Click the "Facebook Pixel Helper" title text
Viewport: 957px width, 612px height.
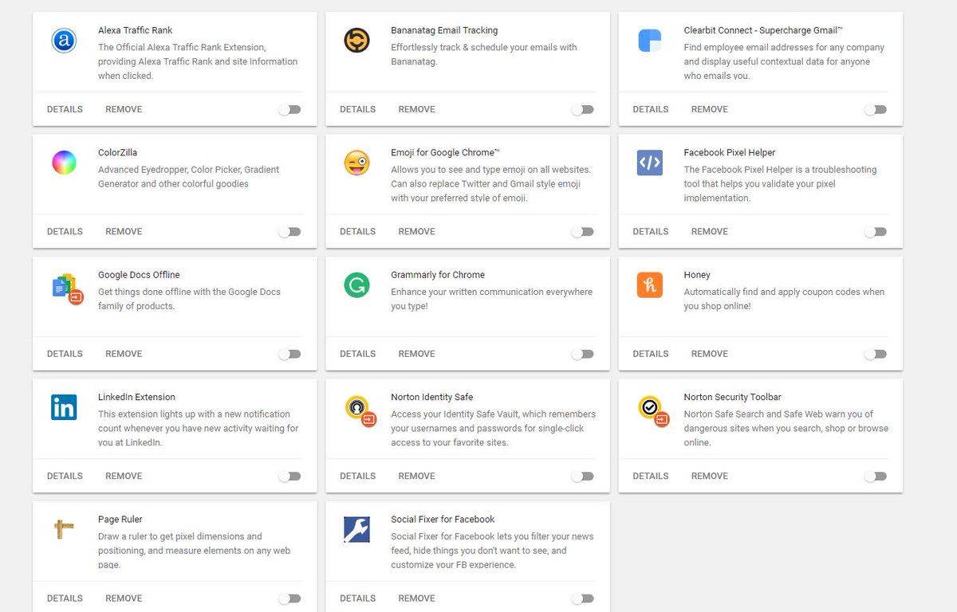pos(729,152)
